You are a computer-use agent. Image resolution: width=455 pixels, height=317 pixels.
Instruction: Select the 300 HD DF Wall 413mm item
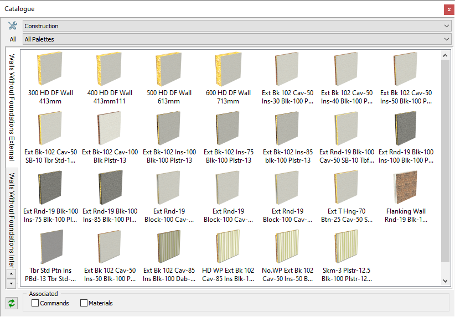click(50, 79)
